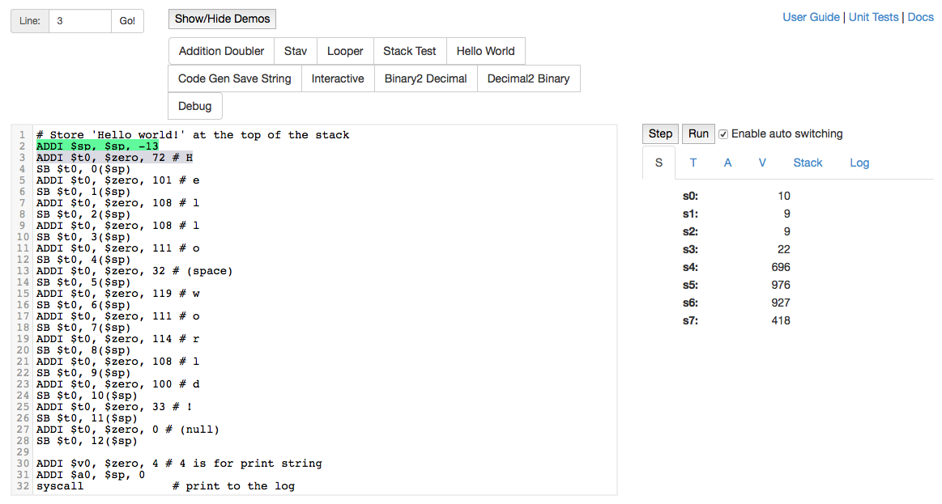
Task: Load the Stav demo
Action: (296, 51)
